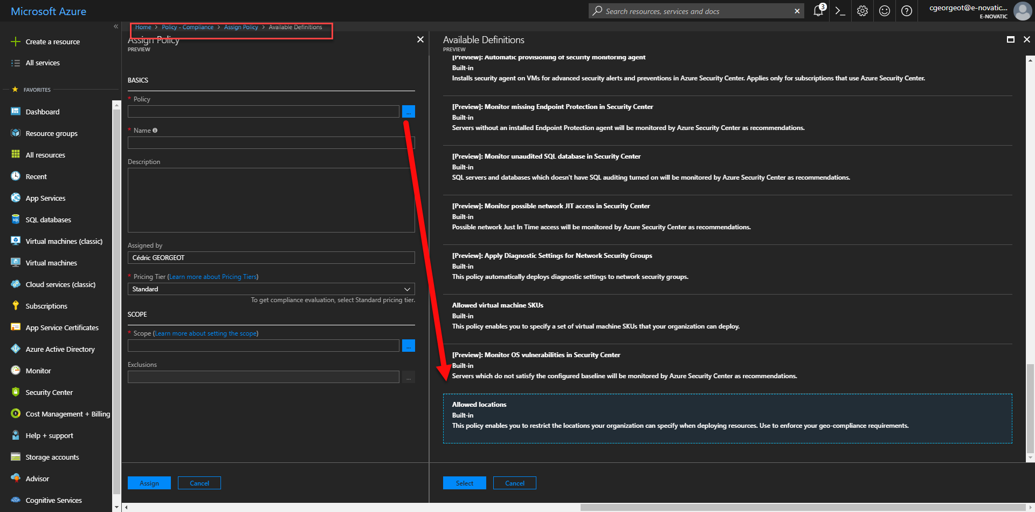Open portal settings gear icon
1035x512 pixels.
[862, 11]
